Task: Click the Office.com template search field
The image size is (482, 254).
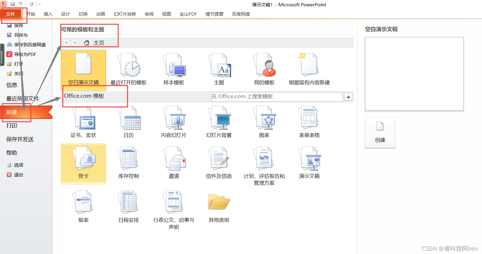Action: tap(277, 97)
